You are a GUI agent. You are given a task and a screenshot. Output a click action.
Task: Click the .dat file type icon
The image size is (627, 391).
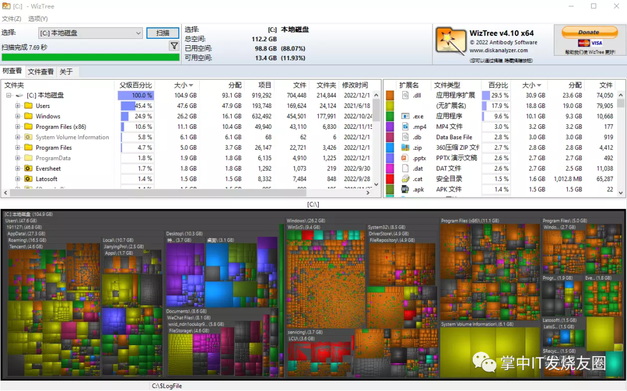click(405, 169)
